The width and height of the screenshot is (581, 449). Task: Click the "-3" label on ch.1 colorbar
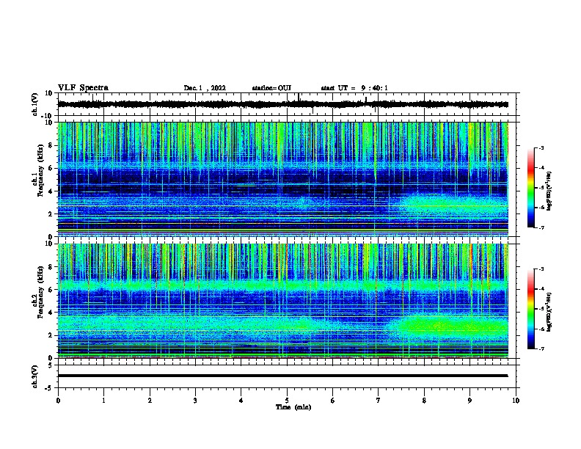541,148
